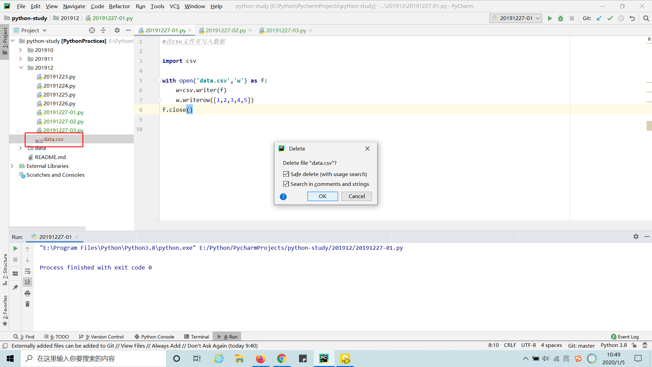
Task: Select Scratches and Consoles
Action: point(55,175)
